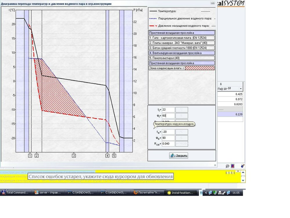Click Парциальное давление водяного пара legend entry
Screen dimensions: 290x218
point(185,19)
